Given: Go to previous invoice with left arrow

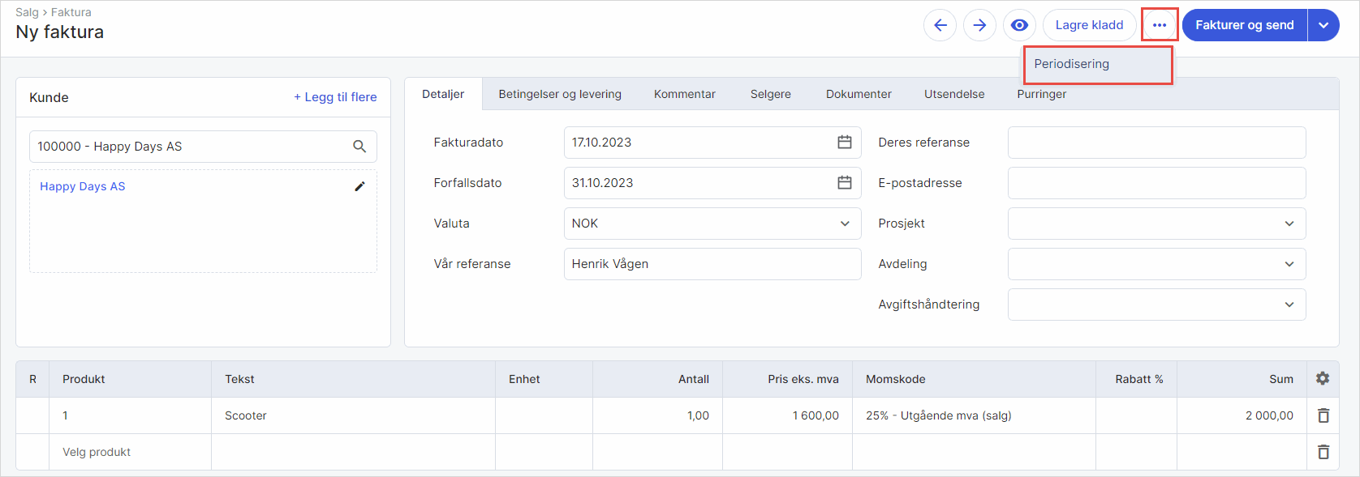Looking at the screenshot, I should pos(940,25).
